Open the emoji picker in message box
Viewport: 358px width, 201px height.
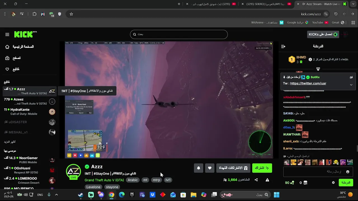348,172
